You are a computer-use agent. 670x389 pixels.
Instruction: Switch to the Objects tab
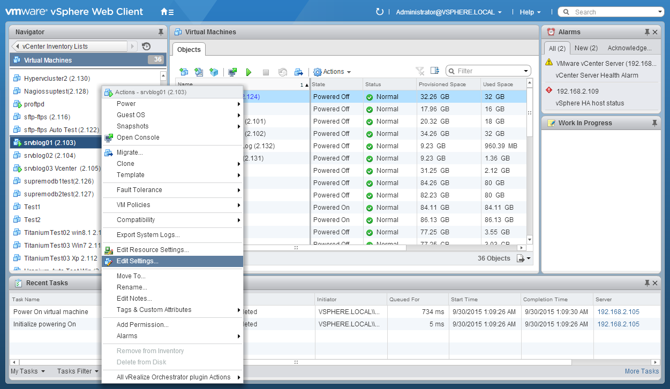click(189, 50)
